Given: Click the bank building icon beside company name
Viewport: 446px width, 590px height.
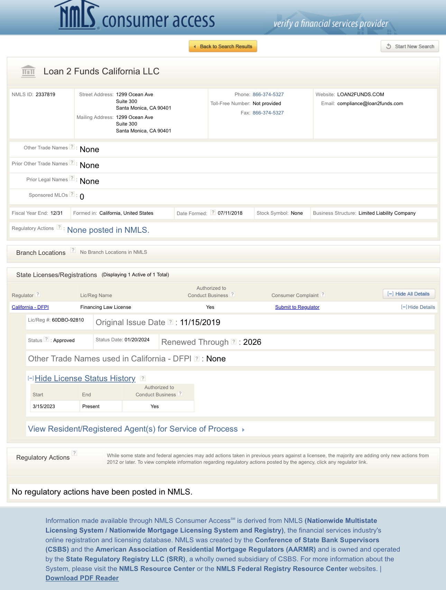Looking at the screenshot, I should (x=28, y=72).
